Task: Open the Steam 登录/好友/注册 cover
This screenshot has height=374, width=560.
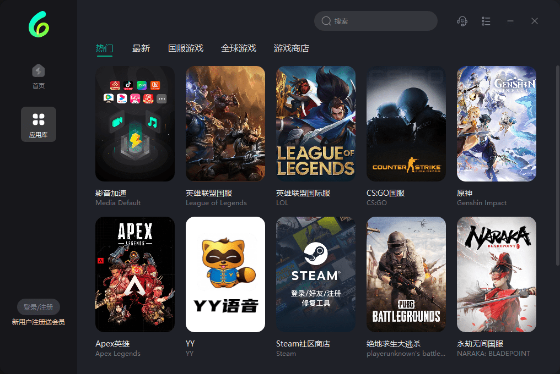Action: [316, 274]
